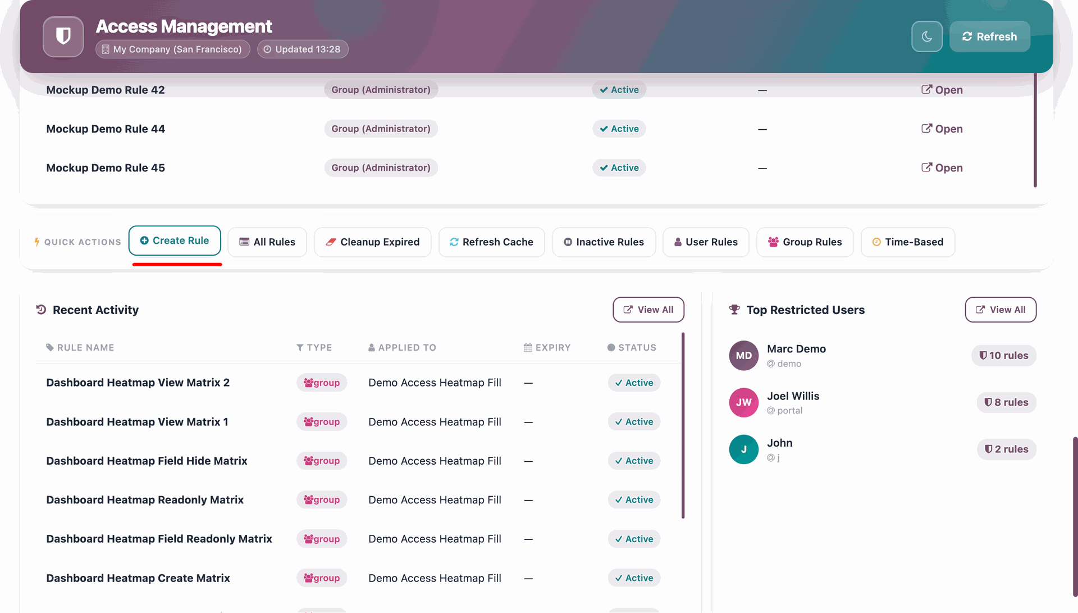1078x613 pixels.
Task: Click the Active status of Heatmap Create Matrix
Action: coord(634,578)
